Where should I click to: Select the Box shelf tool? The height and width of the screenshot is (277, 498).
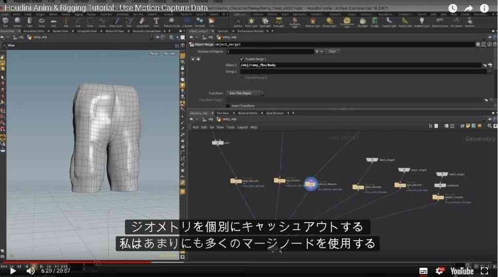coord(5,22)
